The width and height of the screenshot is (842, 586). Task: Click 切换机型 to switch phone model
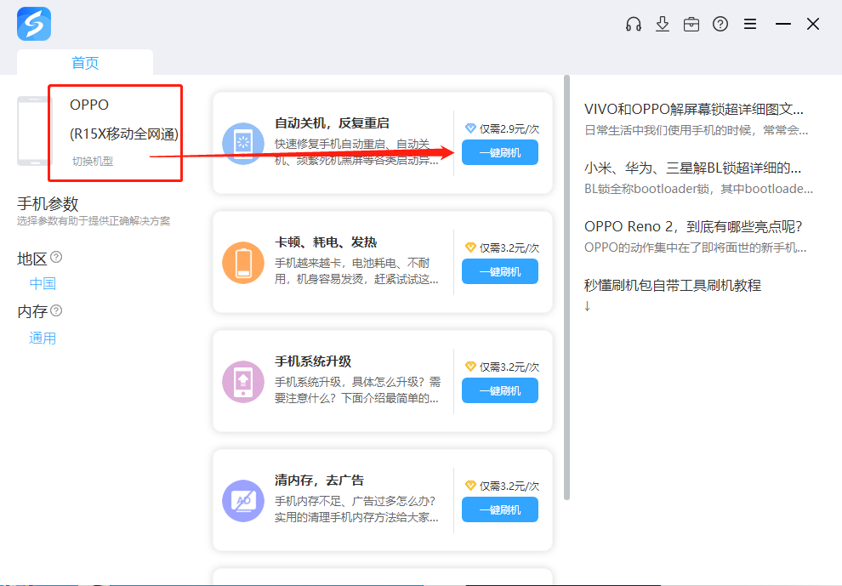93,161
